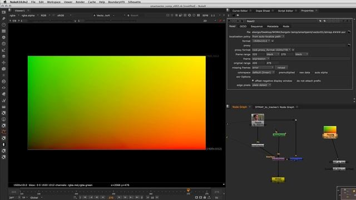Open the edge pixels dropdown
This screenshot has width=356, height=200.
pos(261,85)
